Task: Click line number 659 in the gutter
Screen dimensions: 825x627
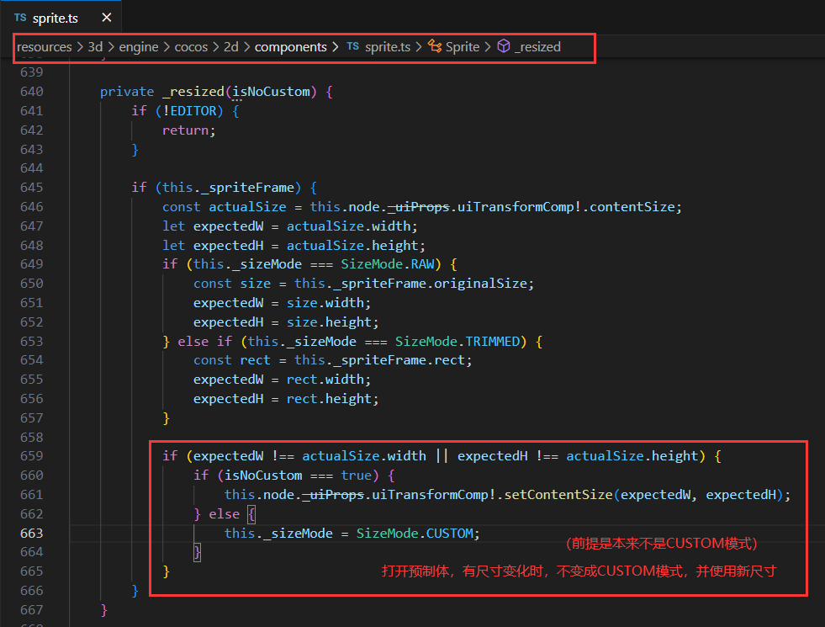Action: (x=32, y=456)
